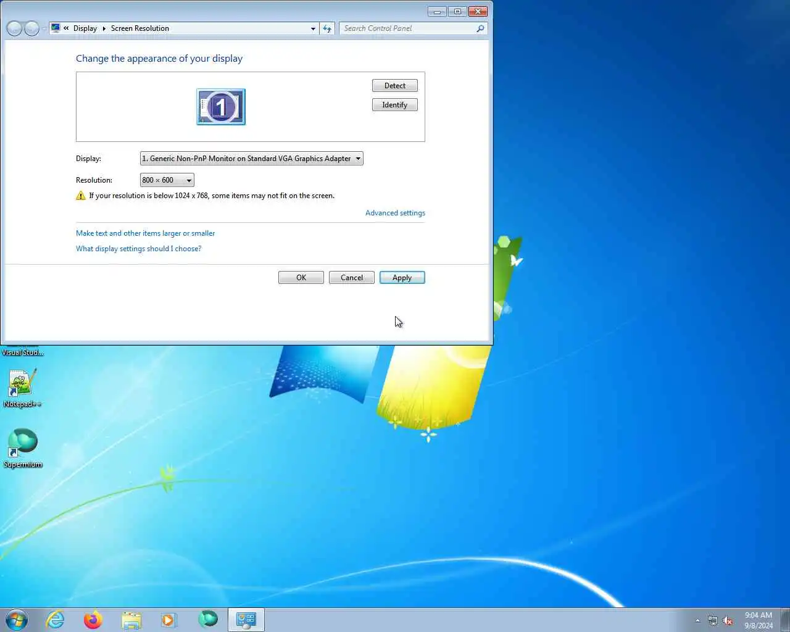Screen dimensions: 790x632
Task: Open What display settings should I choose link
Action: (x=138, y=249)
